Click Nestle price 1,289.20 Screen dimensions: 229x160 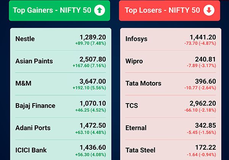[x=92, y=37]
